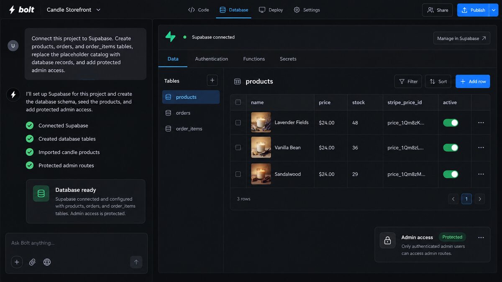Tick the Lavender Fields row checkbox
The width and height of the screenshot is (502, 282).
pyautogui.click(x=238, y=122)
